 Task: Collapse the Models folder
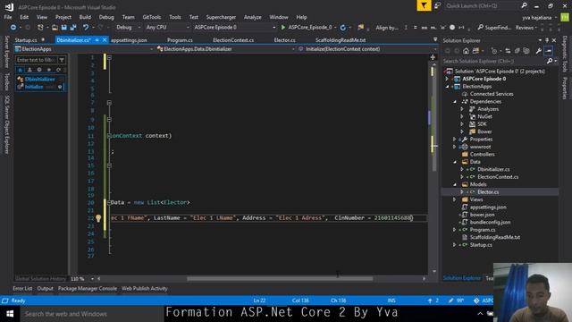click(x=455, y=184)
